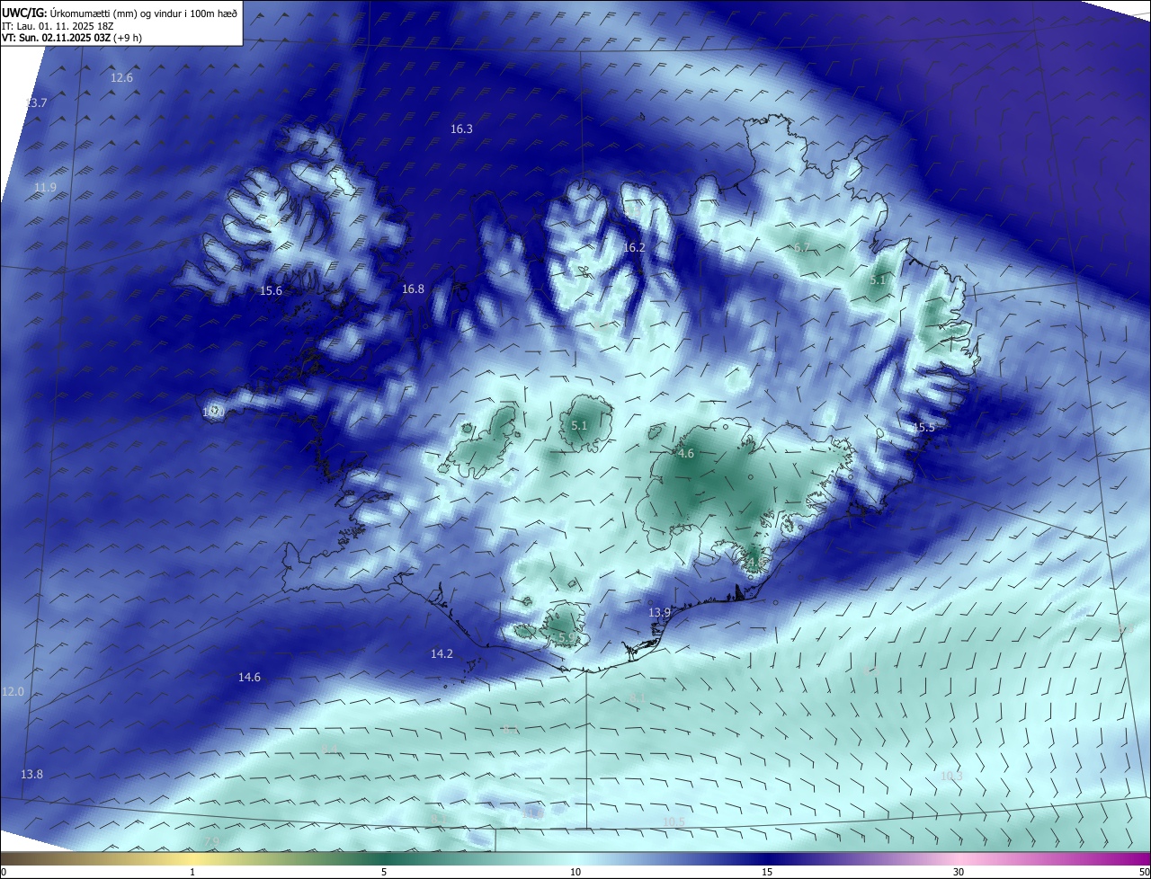Click the 14.6 value on the map
Image resolution: width=1151 pixels, height=879 pixels.
point(249,678)
